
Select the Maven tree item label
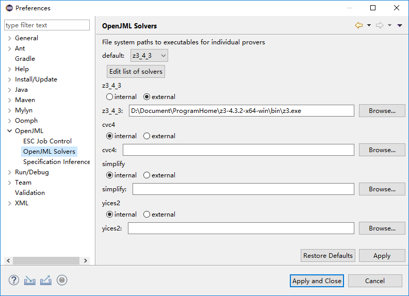point(25,100)
